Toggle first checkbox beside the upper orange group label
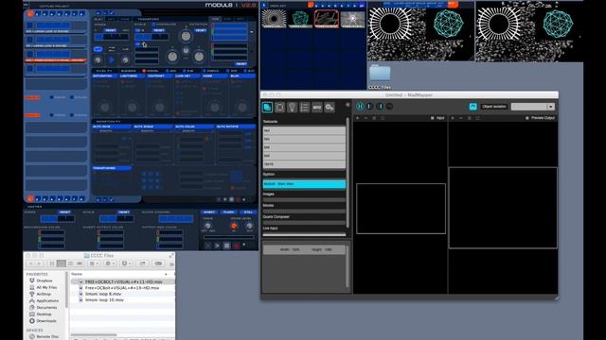Image resolution: width=606 pixels, height=340 pixels. click(x=51, y=97)
